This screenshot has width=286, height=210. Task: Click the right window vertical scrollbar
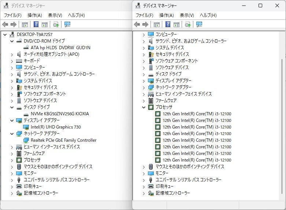[282, 126]
